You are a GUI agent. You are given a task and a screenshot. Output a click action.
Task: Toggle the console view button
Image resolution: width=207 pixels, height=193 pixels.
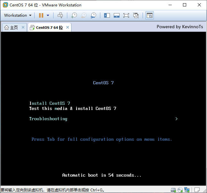[x=150, y=15]
